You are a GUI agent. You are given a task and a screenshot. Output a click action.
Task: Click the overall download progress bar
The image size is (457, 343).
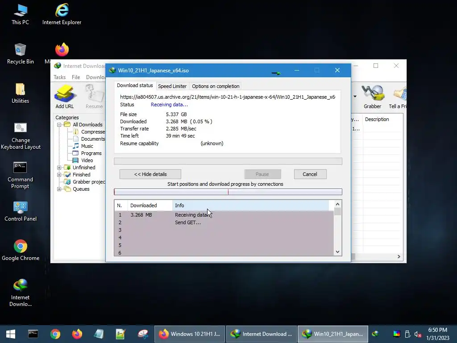(228, 161)
